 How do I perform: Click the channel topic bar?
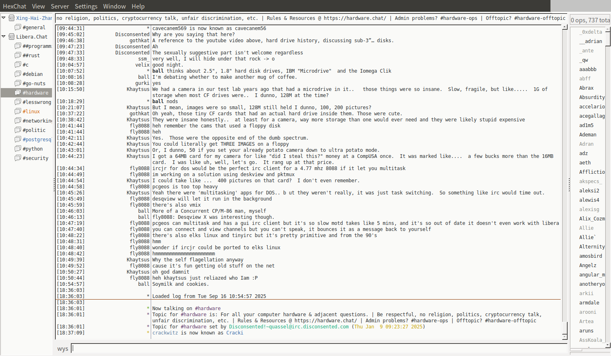click(x=311, y=18)
